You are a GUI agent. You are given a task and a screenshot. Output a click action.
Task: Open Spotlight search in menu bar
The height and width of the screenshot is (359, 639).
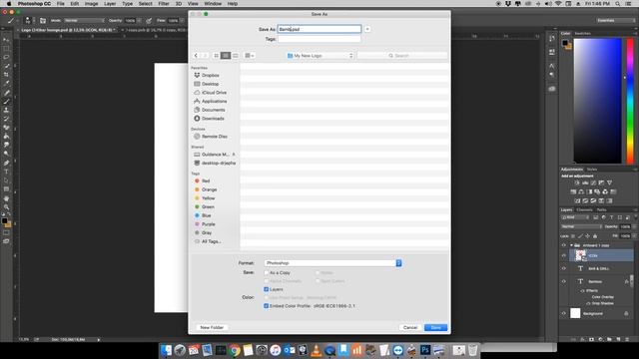tap(618, 4)
